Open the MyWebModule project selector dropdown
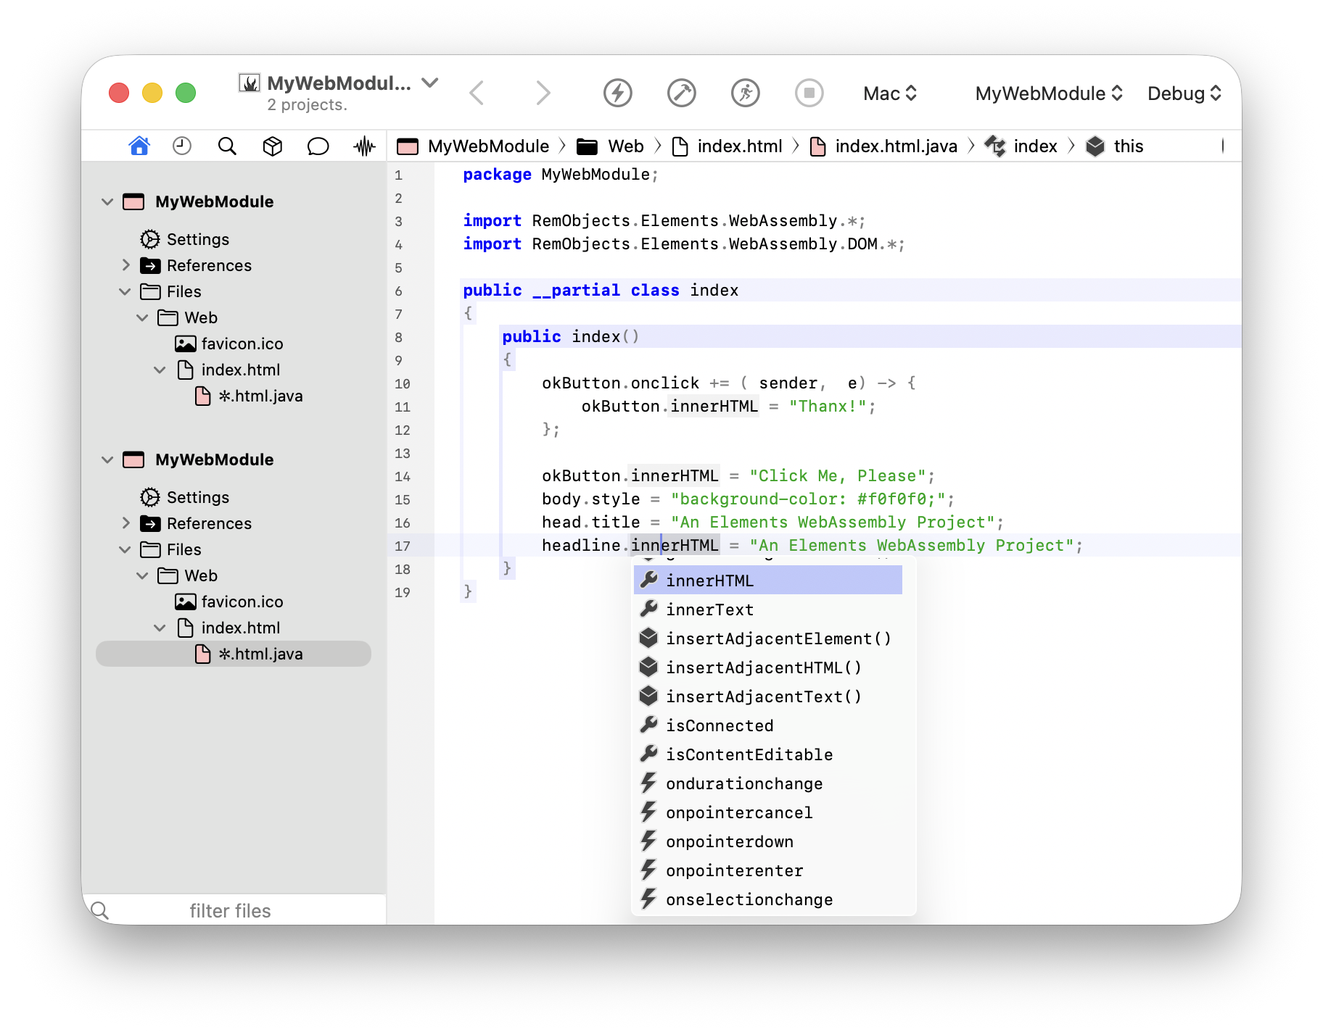Viewport: 1323px width, 1032px height. coord(1049,93)
